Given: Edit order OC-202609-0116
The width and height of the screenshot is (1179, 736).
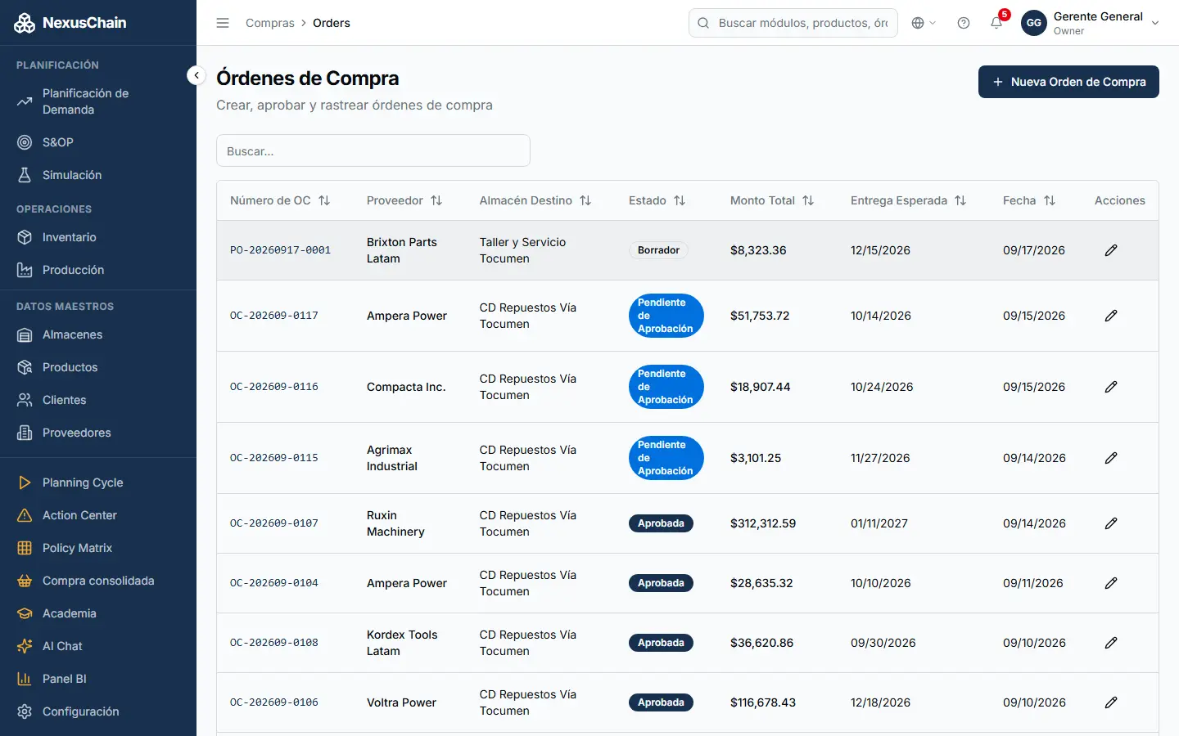Looking at the screenshot, I should pos(1111,387).
